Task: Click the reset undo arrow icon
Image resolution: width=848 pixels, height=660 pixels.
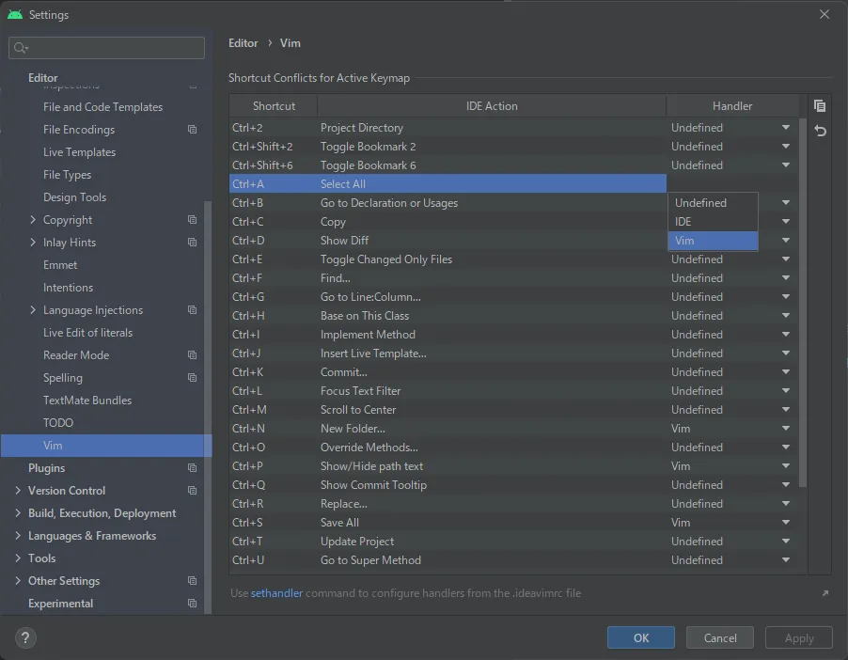Action: pyautogui.click(x=820, y=131)
